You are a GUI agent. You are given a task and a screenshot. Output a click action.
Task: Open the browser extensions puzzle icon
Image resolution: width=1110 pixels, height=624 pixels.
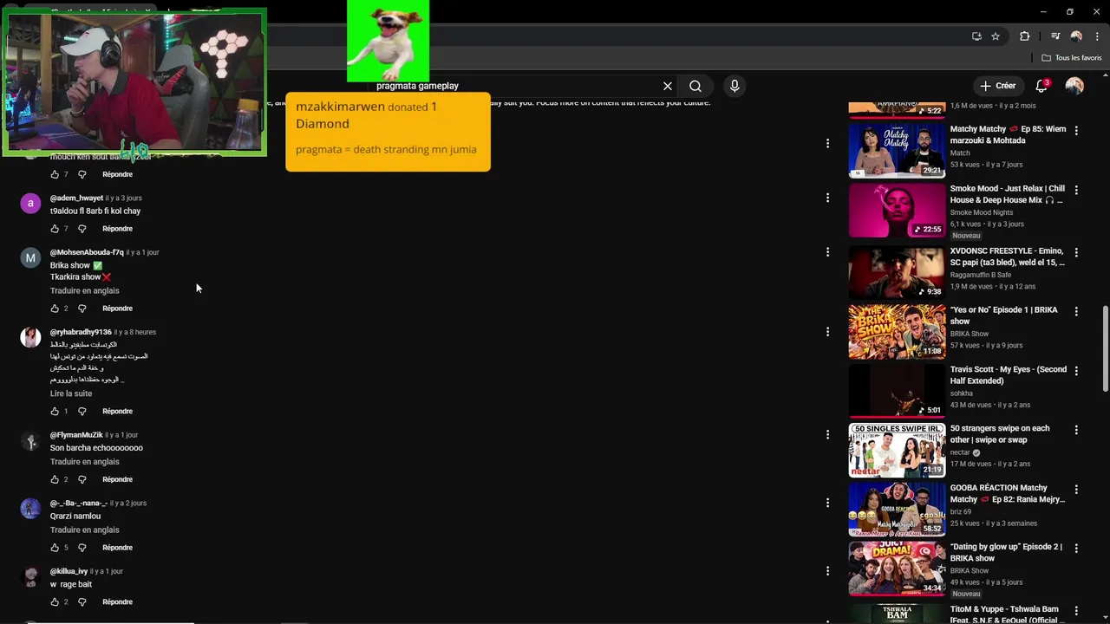[x=1025, y=36]
